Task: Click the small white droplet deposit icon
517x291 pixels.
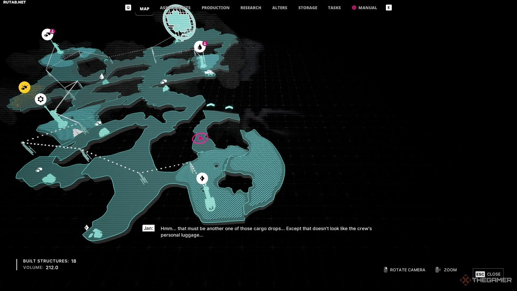Action: (102, 77)
